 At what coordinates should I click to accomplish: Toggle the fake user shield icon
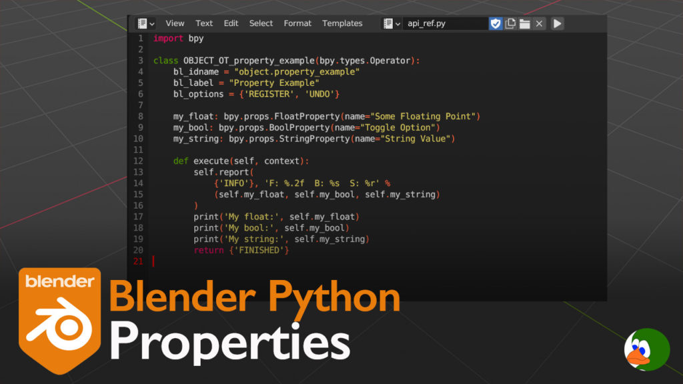496,23
